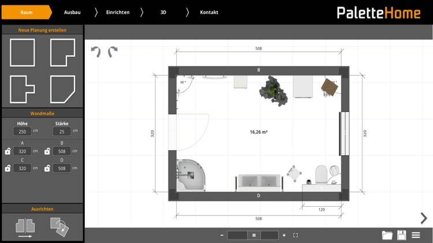Select wall B at the top of the room
The width and height of the screenshot is (433, 243).
point(259,70)
